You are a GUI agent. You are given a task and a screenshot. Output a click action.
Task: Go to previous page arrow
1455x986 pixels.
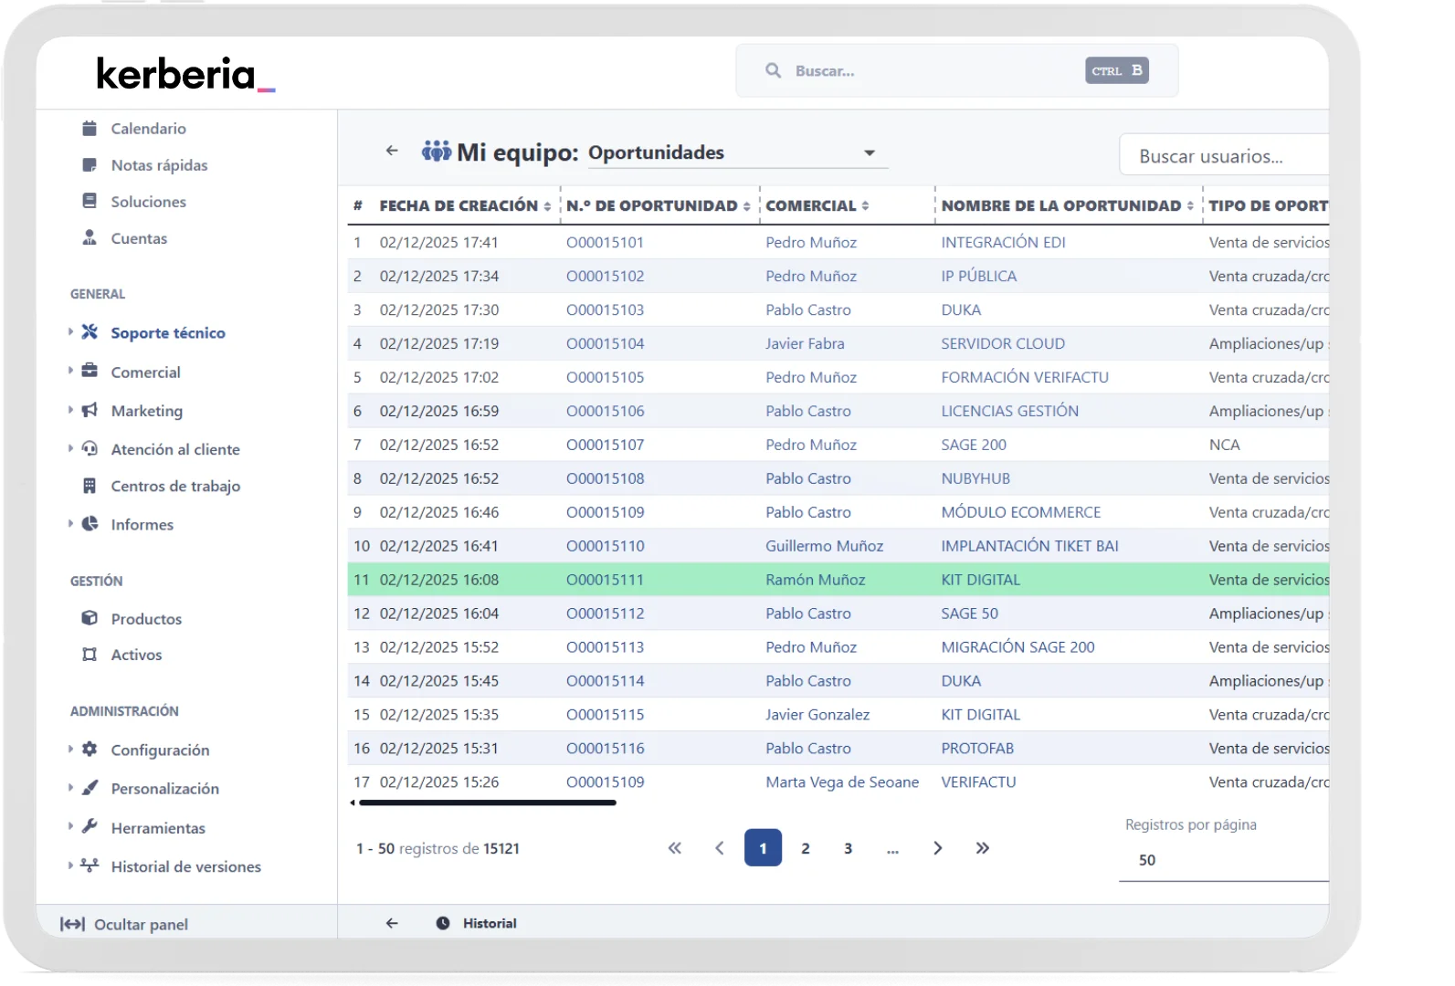720,848
